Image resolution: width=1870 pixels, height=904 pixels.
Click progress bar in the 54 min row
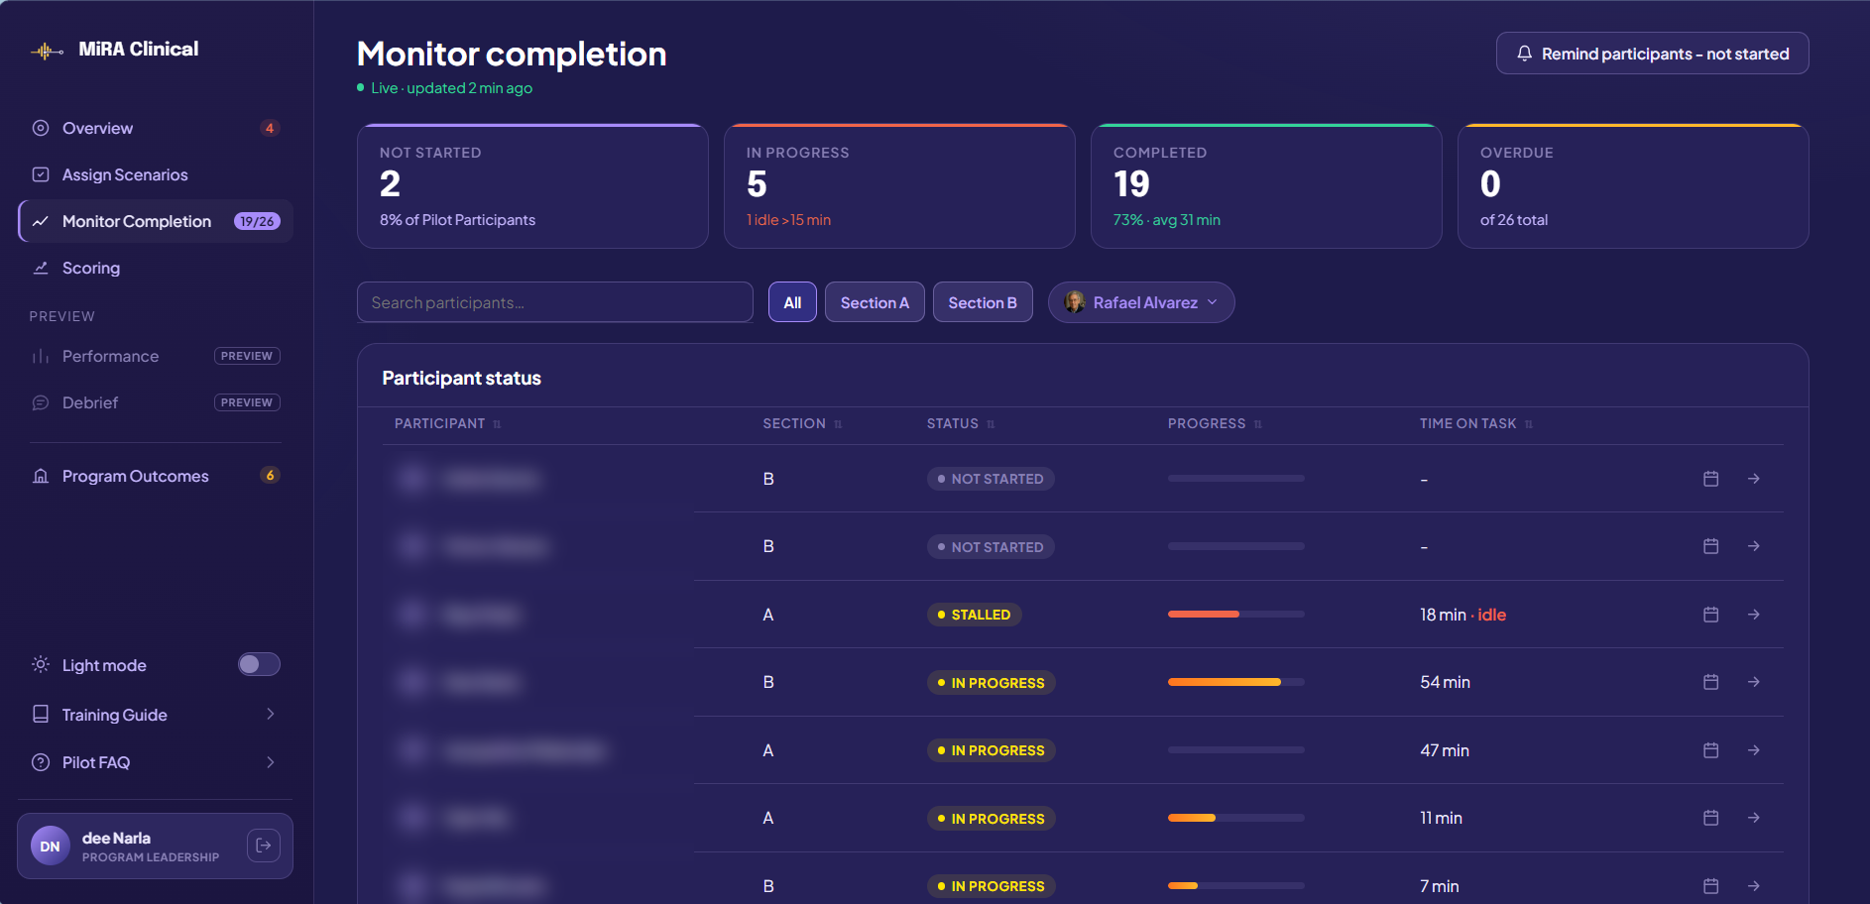click(1236, 682)
